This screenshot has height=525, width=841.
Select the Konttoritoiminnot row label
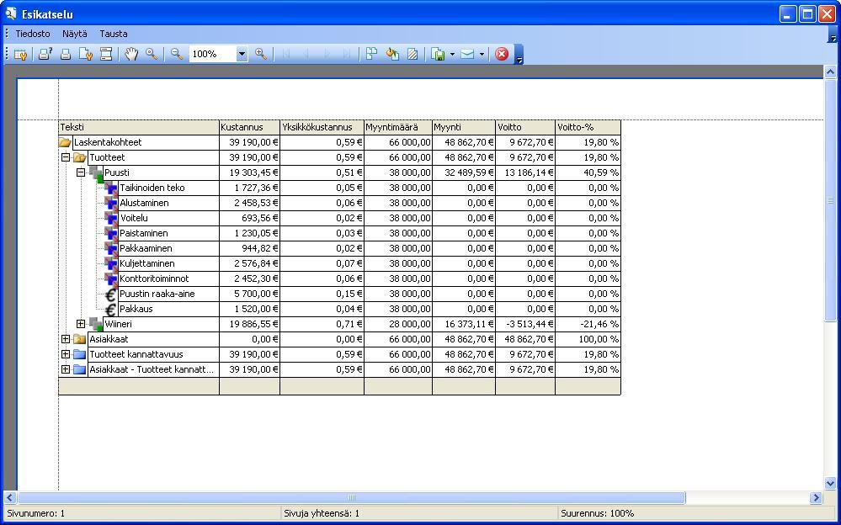(154, 278)
